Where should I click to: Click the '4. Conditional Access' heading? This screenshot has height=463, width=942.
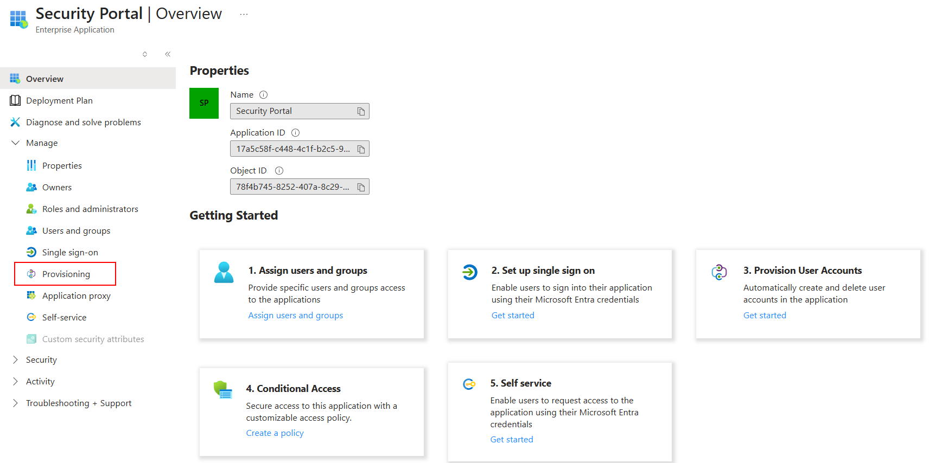coord(293,389)
